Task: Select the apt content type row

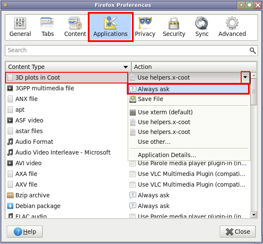Action: pos(66,110)
